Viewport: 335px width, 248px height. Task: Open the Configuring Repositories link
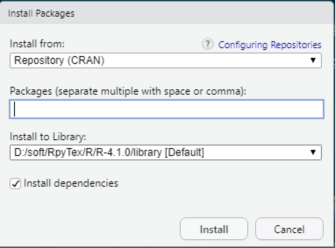(x=270, y=45)
